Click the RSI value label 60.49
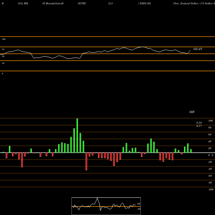Image resolution: width=215 pixels, height=215 pixels. [x=198, y=49]
